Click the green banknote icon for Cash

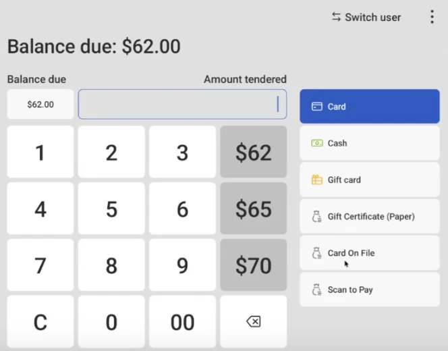click(x=317, y=143)
